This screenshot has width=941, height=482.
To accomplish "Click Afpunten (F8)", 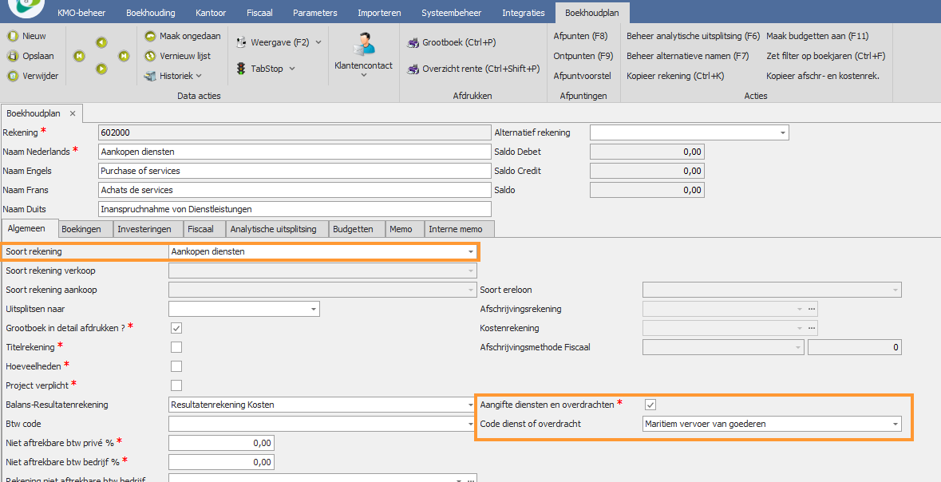I will point(580,36).
